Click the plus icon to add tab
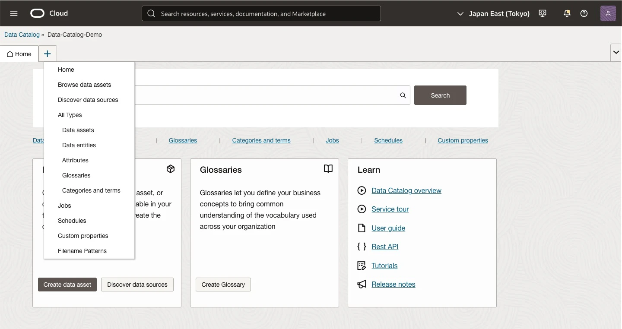Image resolution: width=622 pixels, height=329 pixels. [x=48, y=54]
